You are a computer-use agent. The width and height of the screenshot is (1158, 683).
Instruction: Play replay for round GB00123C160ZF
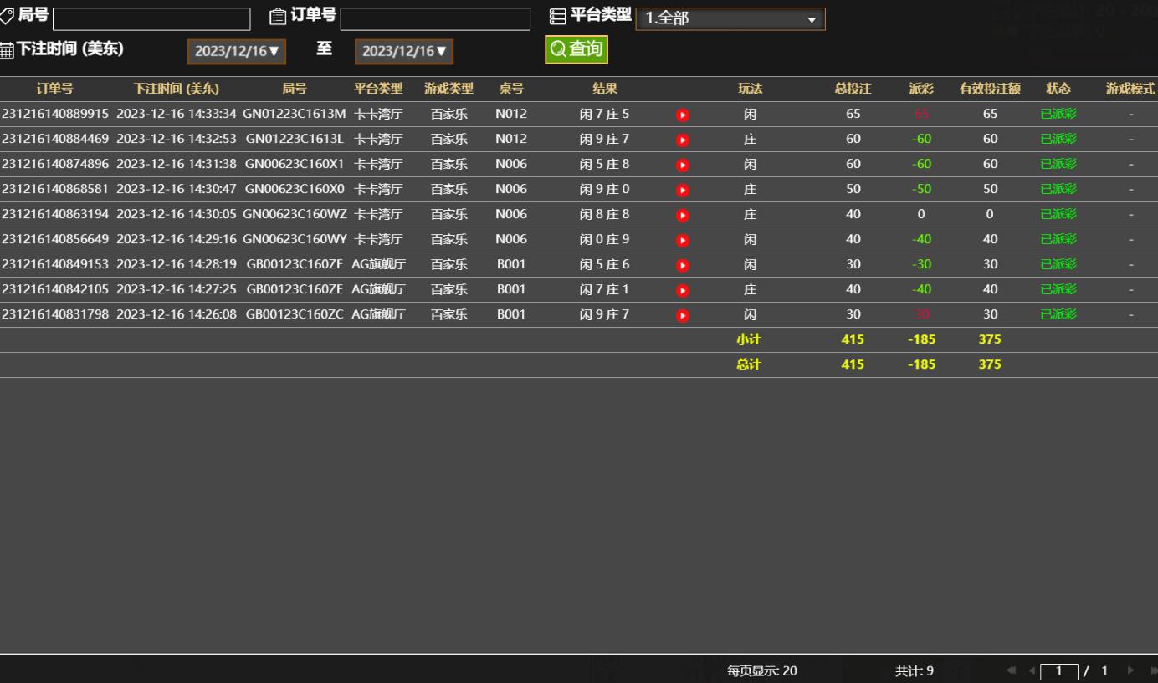click(x=682, y=265)
